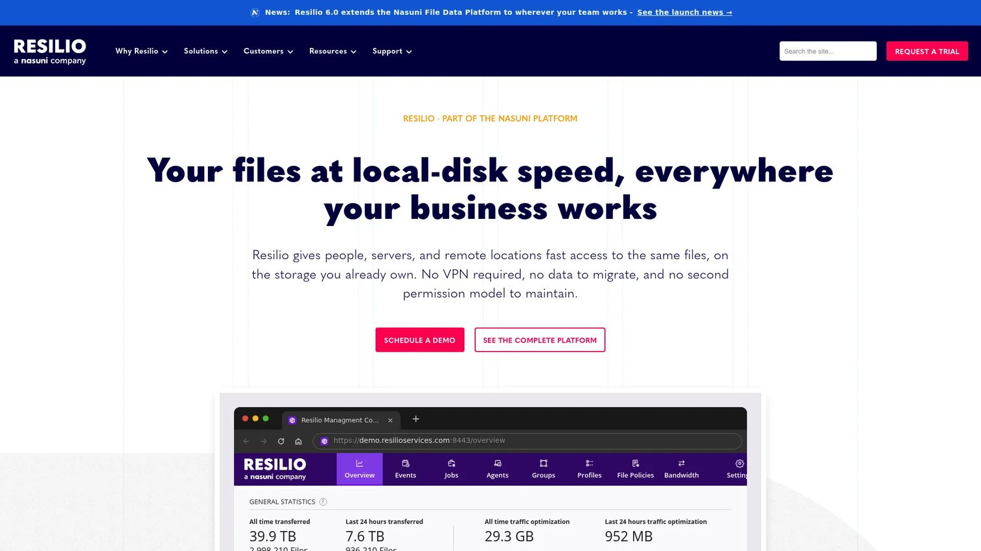Image resolution: width=981 pixels, height=551 pixels.
Task: Click Last 24 hours traffic optimization label
Action: tap(656, 522)
